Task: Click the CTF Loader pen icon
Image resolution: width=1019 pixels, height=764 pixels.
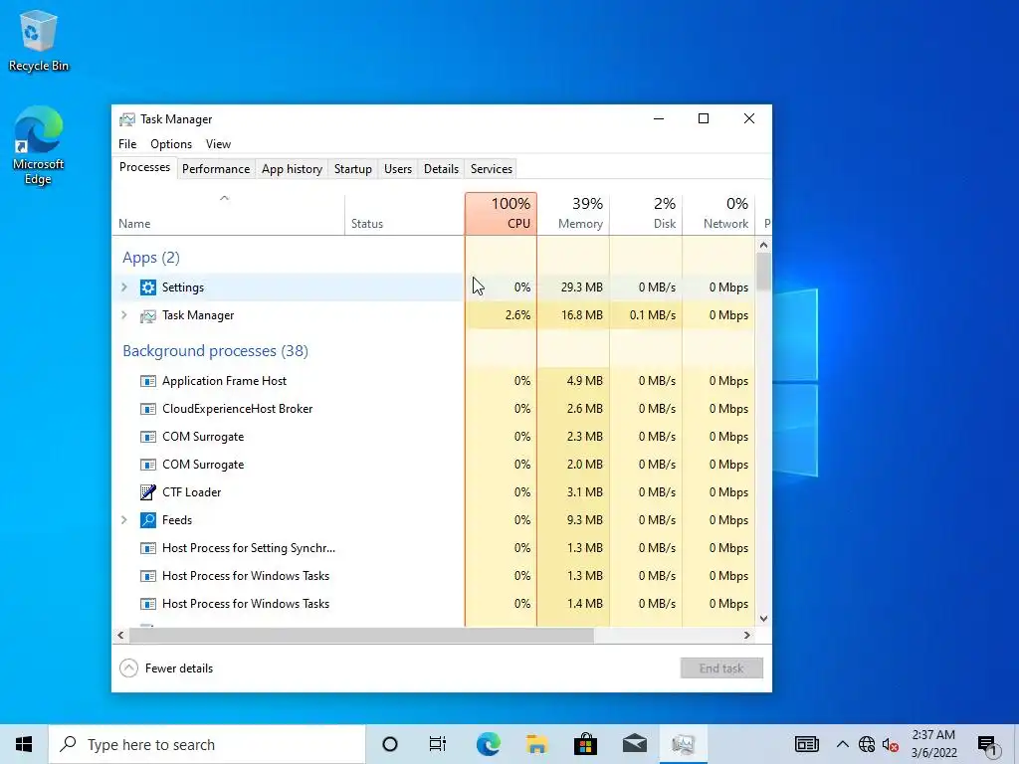Action: [x=148, y=492]
